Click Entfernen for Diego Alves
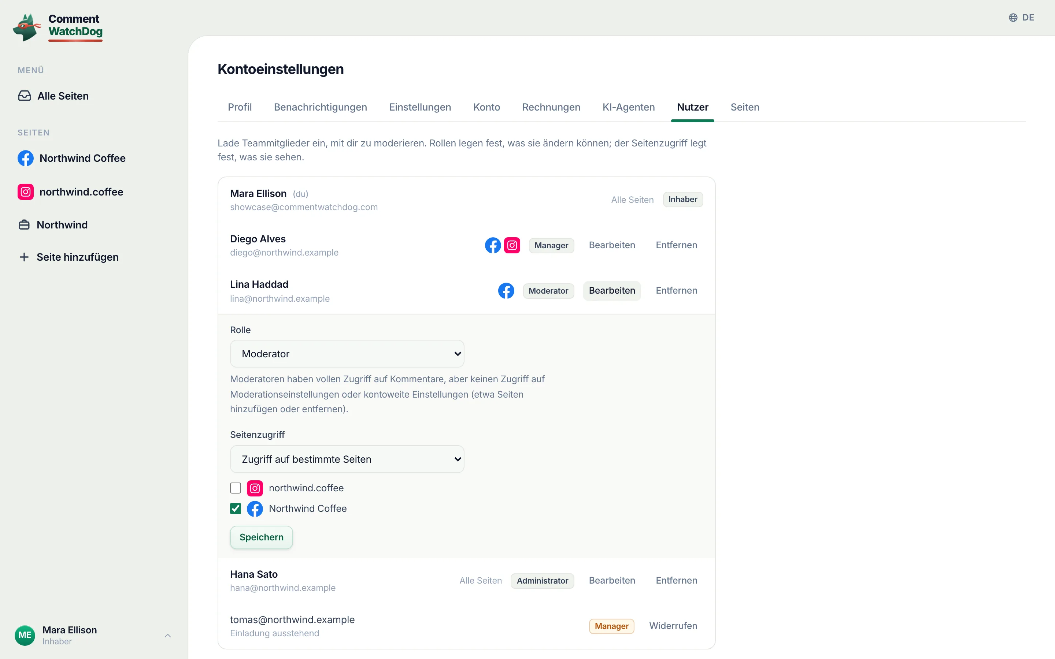The image size is (1055, 659). 676,245
